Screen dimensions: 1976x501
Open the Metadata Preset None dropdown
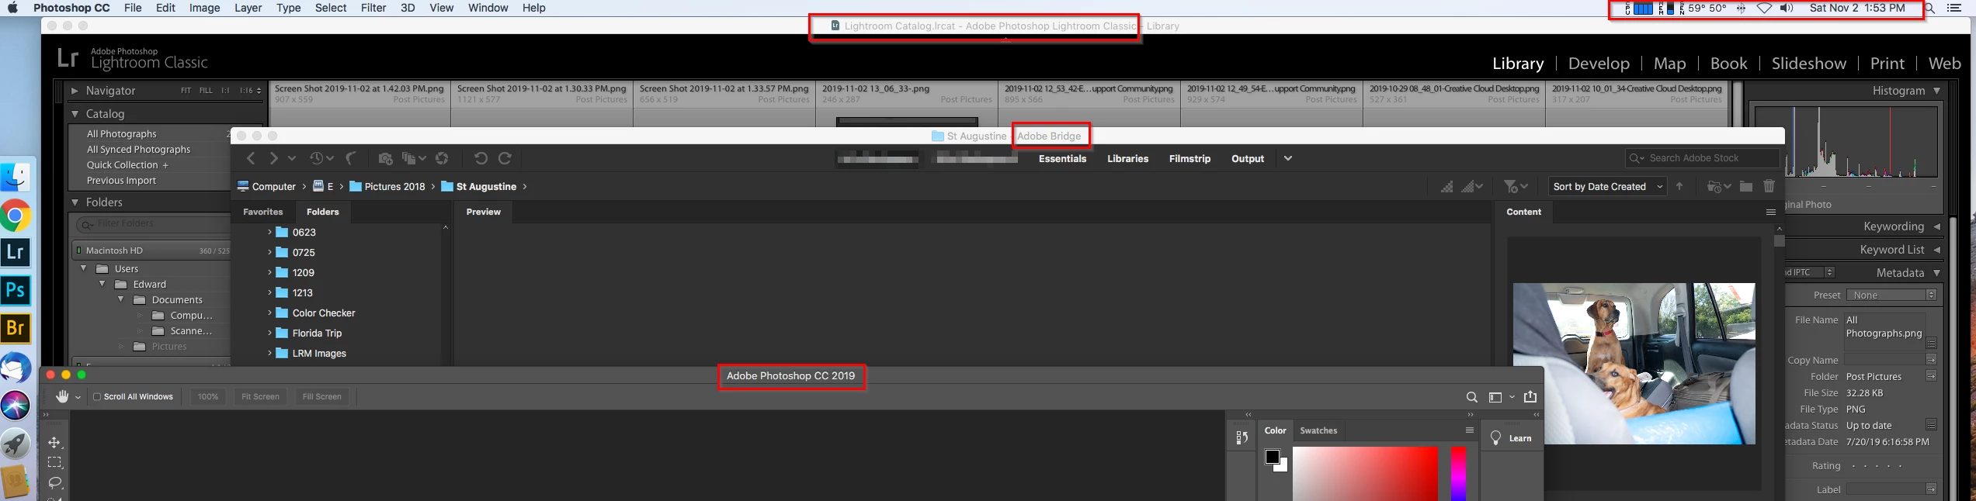click(1891, 295)
